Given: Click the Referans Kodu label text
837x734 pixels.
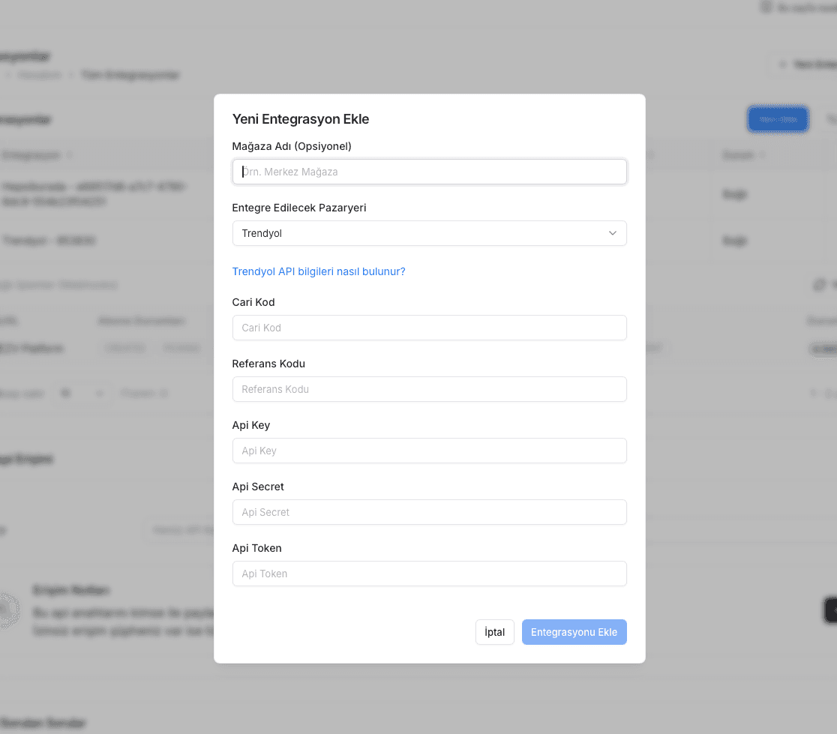Looking at the screenshot, I should click(x=268, y=364).
